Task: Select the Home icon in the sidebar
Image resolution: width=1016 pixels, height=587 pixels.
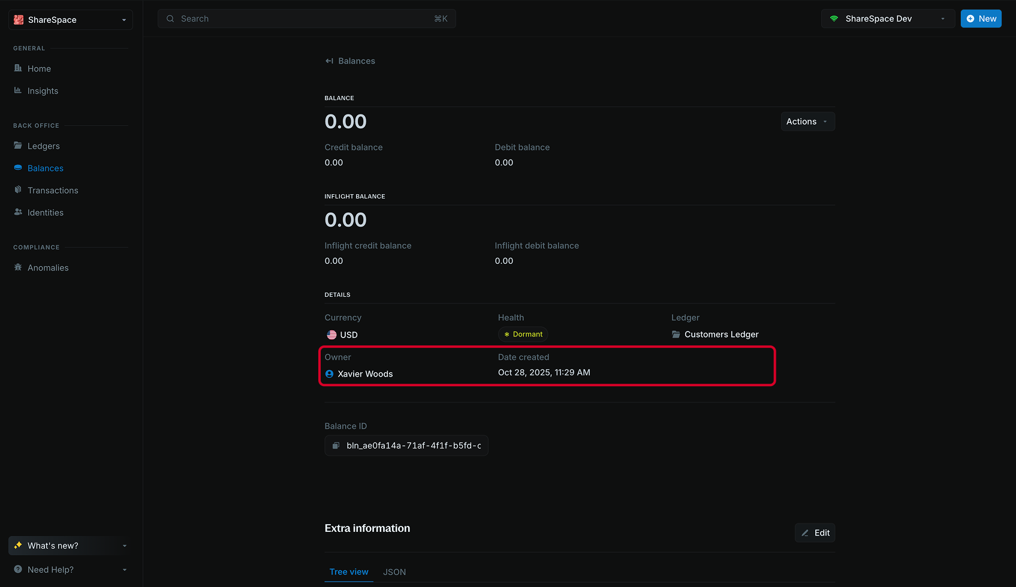Action: pyautogui.click(x=18, y=68)
